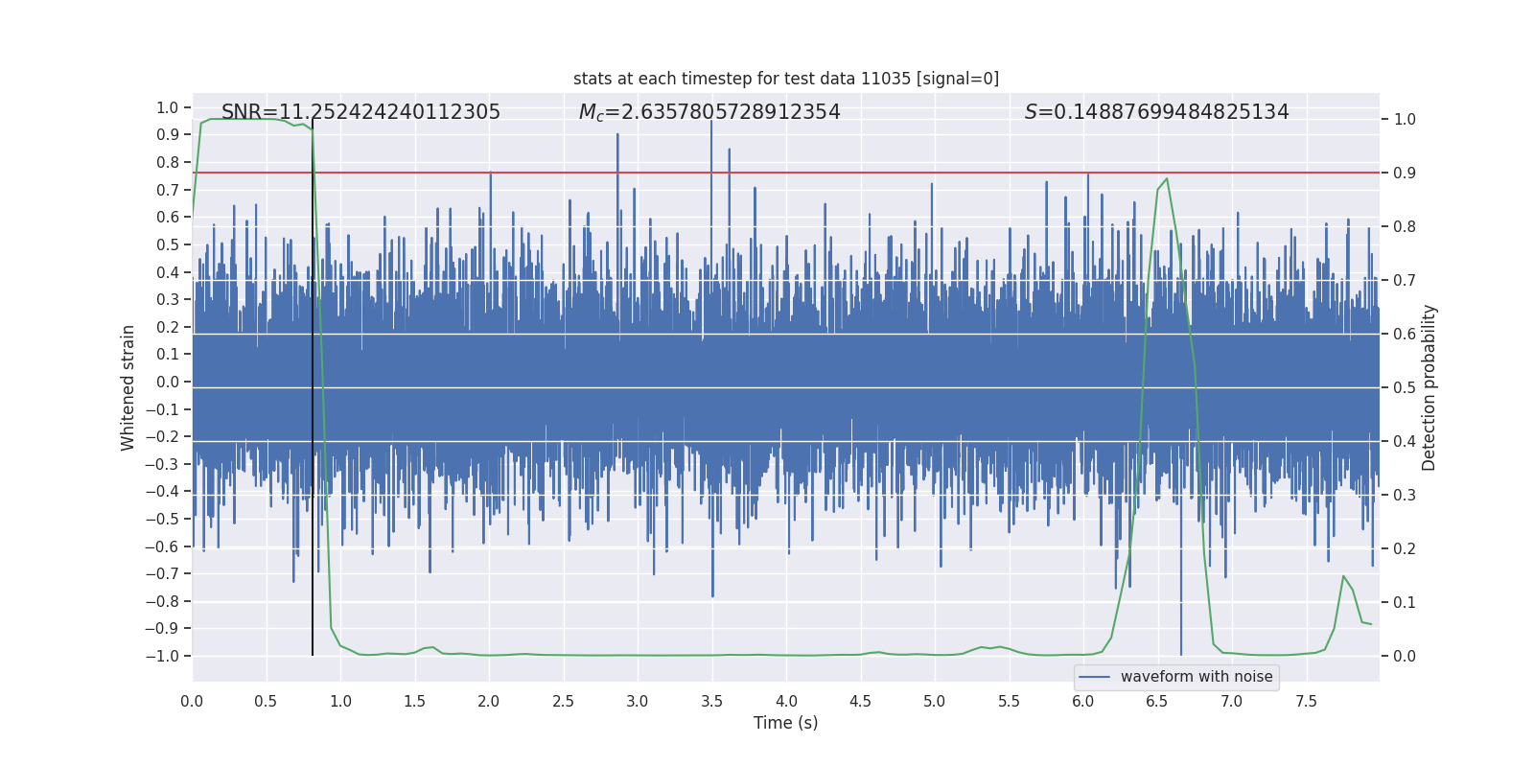Click the 2.5 tick on the Time axis
1534x767 pixels.
tap(564, 702)
